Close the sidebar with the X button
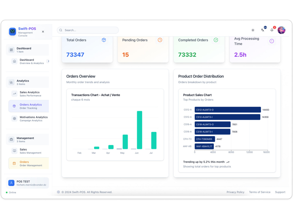Screen dimensions: 293x220 tap(43, 32)
